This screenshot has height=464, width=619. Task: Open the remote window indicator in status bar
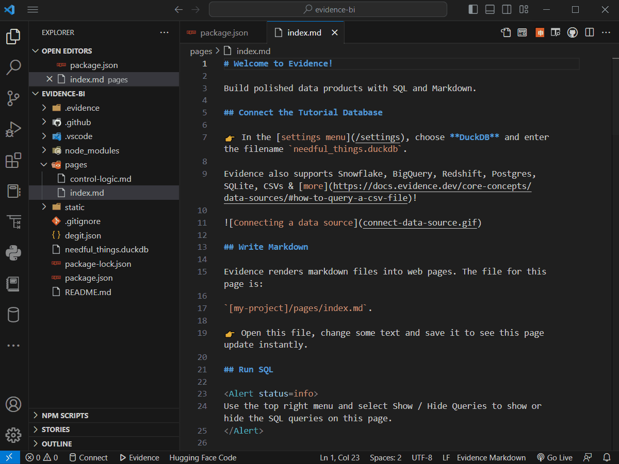pyautogui.click(x=10, y=457)
